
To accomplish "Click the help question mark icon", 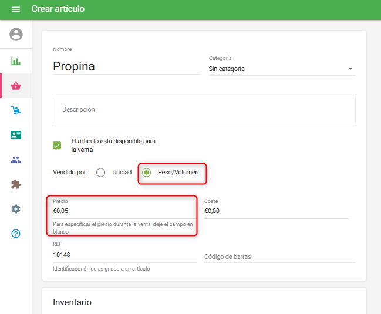I will 16,234.
